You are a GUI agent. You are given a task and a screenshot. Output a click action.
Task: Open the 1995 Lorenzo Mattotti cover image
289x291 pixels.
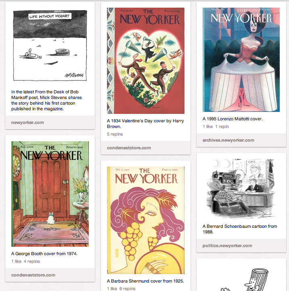click(x=241, y=60)
